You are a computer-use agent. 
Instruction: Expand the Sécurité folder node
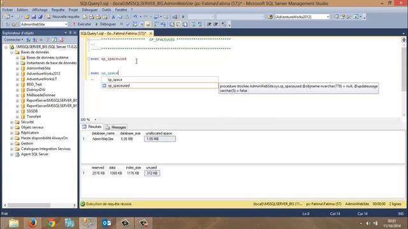click(x=11, y=122)
